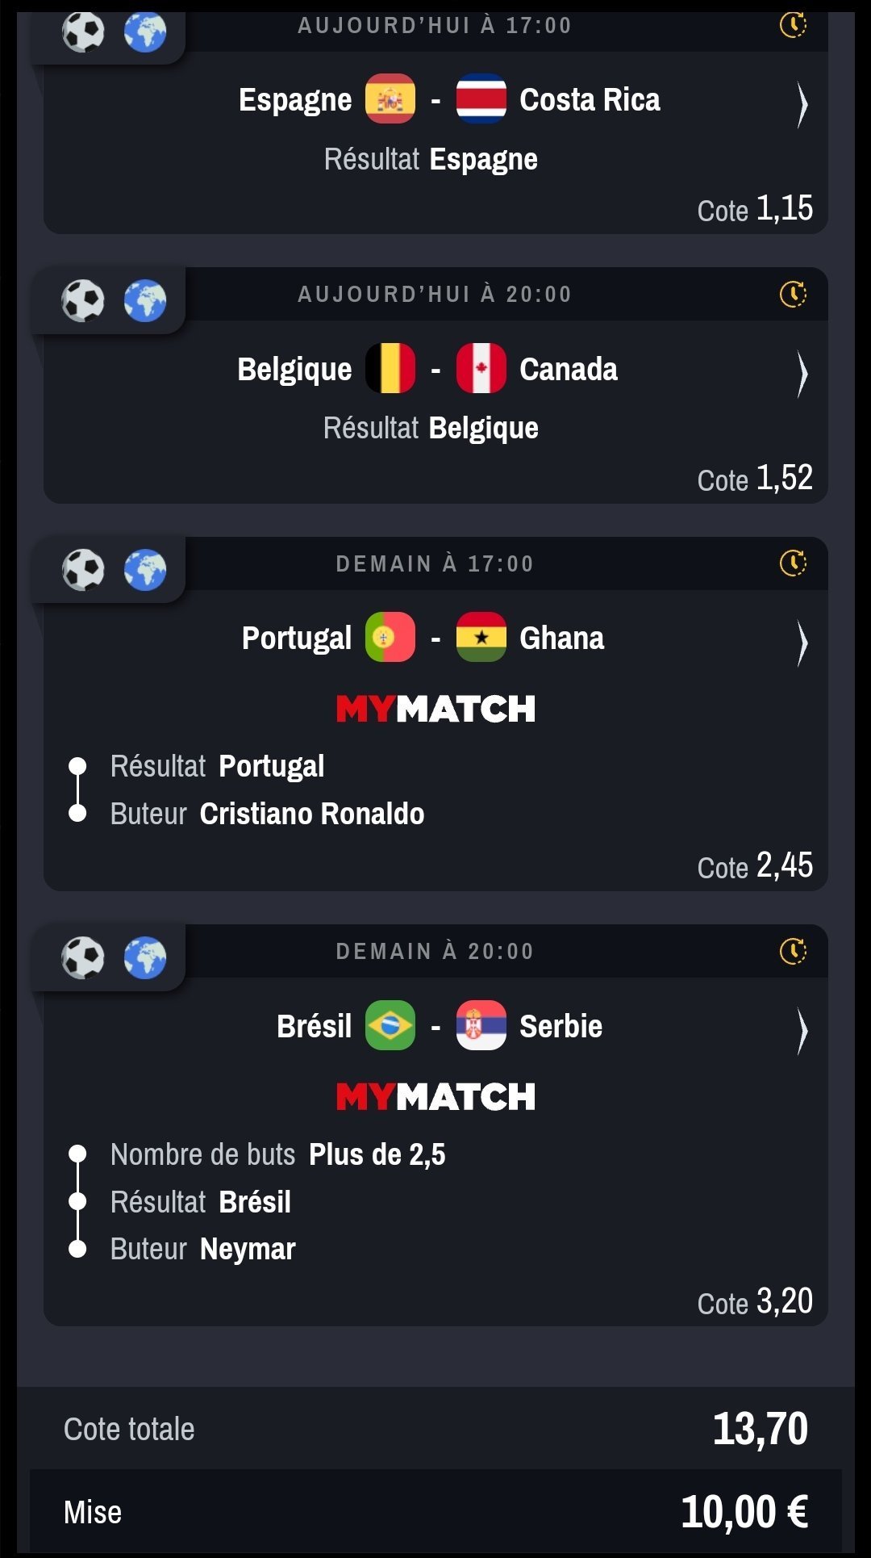Click the Spain flag icon

(x=390, y=98)
